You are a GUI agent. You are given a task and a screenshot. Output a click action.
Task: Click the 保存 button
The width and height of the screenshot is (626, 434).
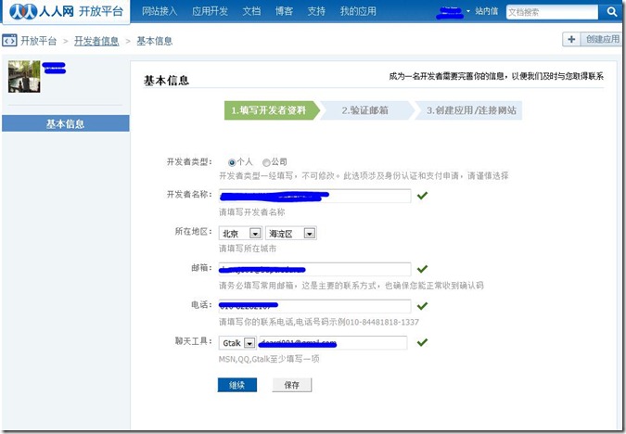click(292, 385)
